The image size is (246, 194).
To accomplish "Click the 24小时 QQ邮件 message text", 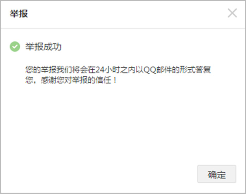I will click(x=118, y=75).
